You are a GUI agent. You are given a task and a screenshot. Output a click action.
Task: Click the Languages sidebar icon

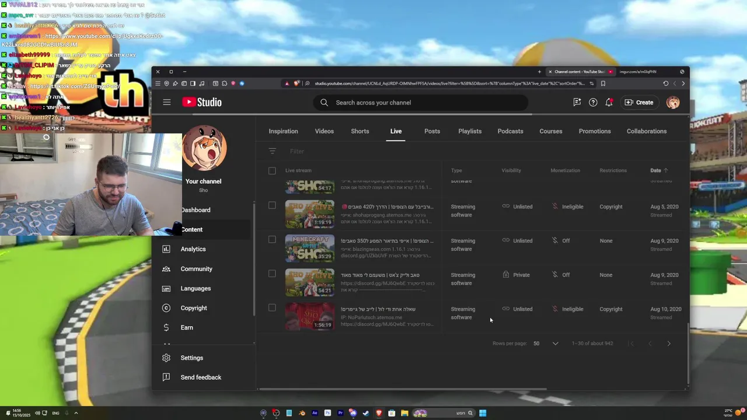166,288
